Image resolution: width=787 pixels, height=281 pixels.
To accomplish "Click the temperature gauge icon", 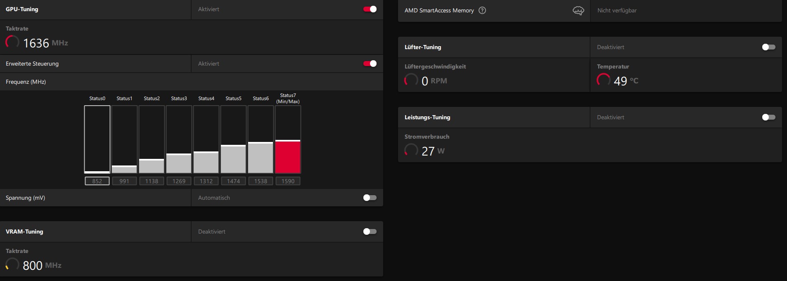I will 603,80.
